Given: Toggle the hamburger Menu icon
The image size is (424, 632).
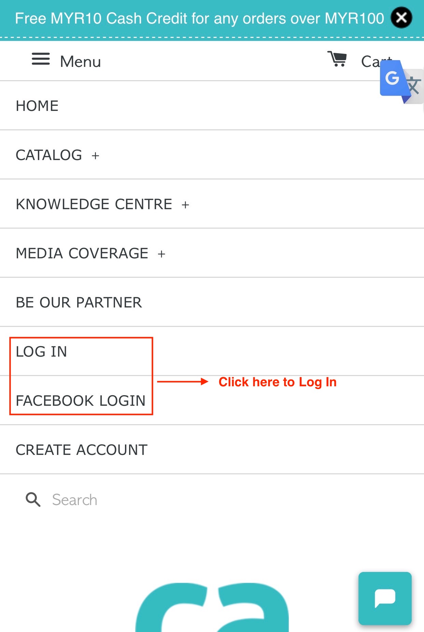Looking at the screenshot, I should coord(41,59).
